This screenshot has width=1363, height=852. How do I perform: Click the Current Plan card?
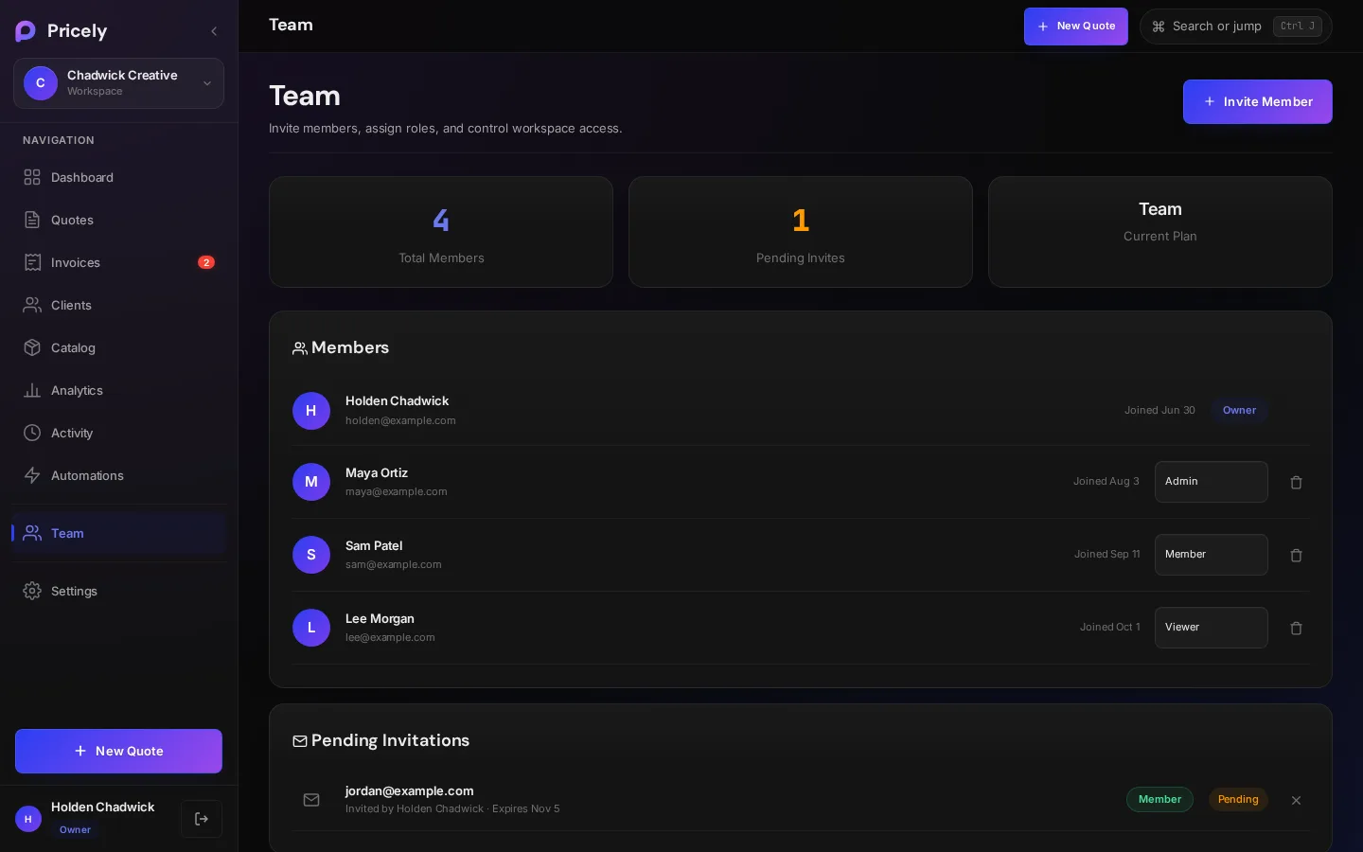click(1160, 232)
